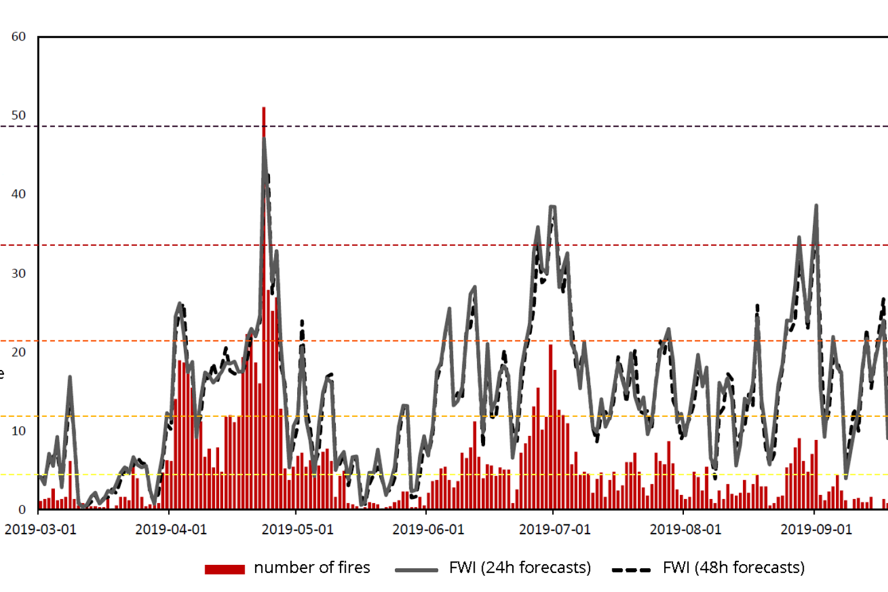Image resolution: width=888 pixels, height=592 pixels.
Task: Click the orange dashed threshold line near 21
Action: pos(405,341)
